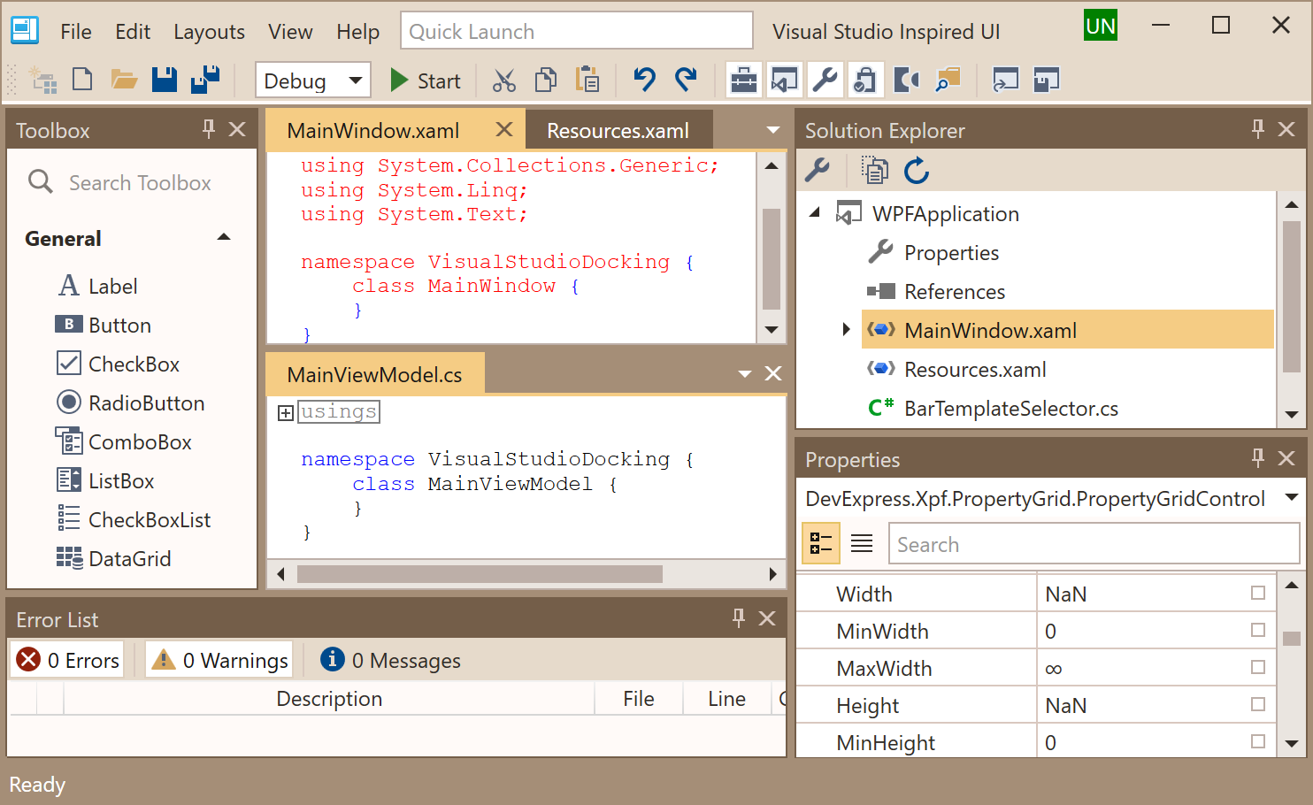Click the Paste clipboard icon
1313x805 pixels.
pyautogui.click(x=587, y=80)
